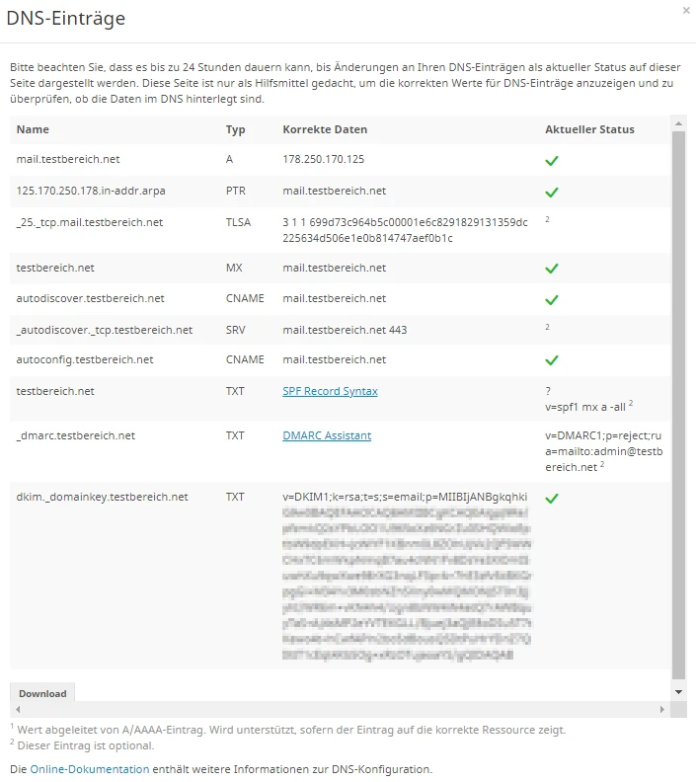Viewport: 696px width, 782px height.
Task: Click the Name column header
Action: point(33,129)
